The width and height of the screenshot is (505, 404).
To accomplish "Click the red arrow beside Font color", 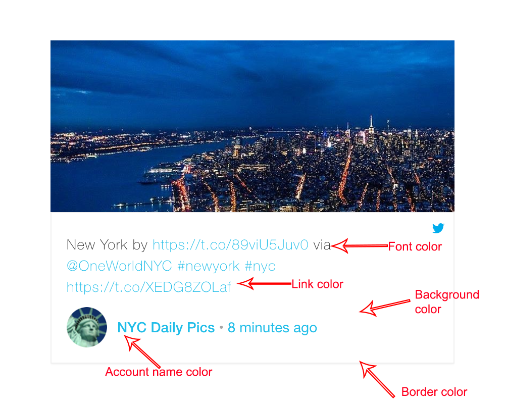I will coord(360,246).
